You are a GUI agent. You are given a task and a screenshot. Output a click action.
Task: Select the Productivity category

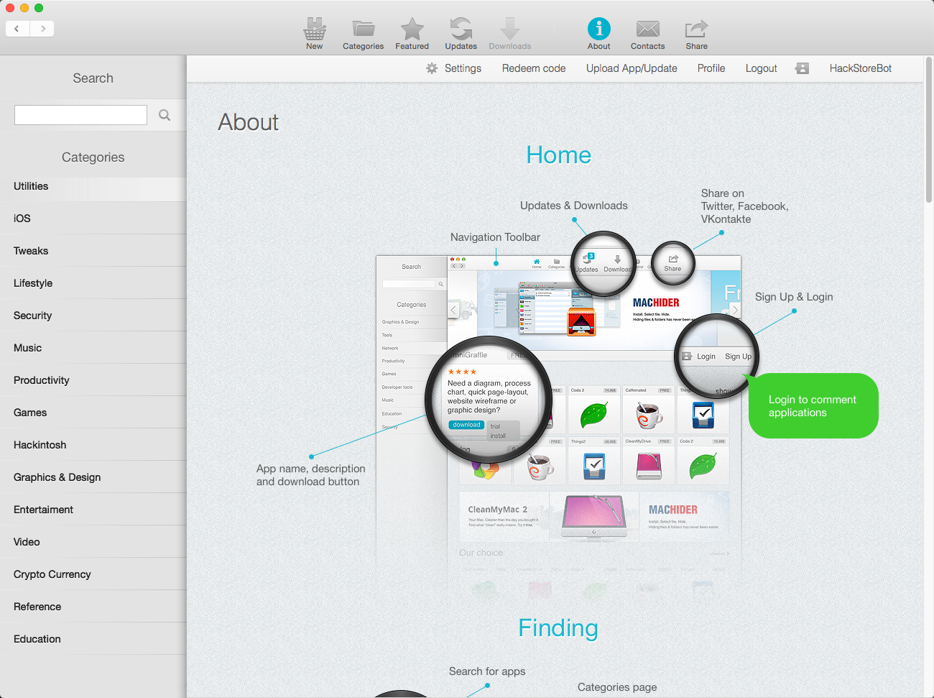(x=93, y=380)
